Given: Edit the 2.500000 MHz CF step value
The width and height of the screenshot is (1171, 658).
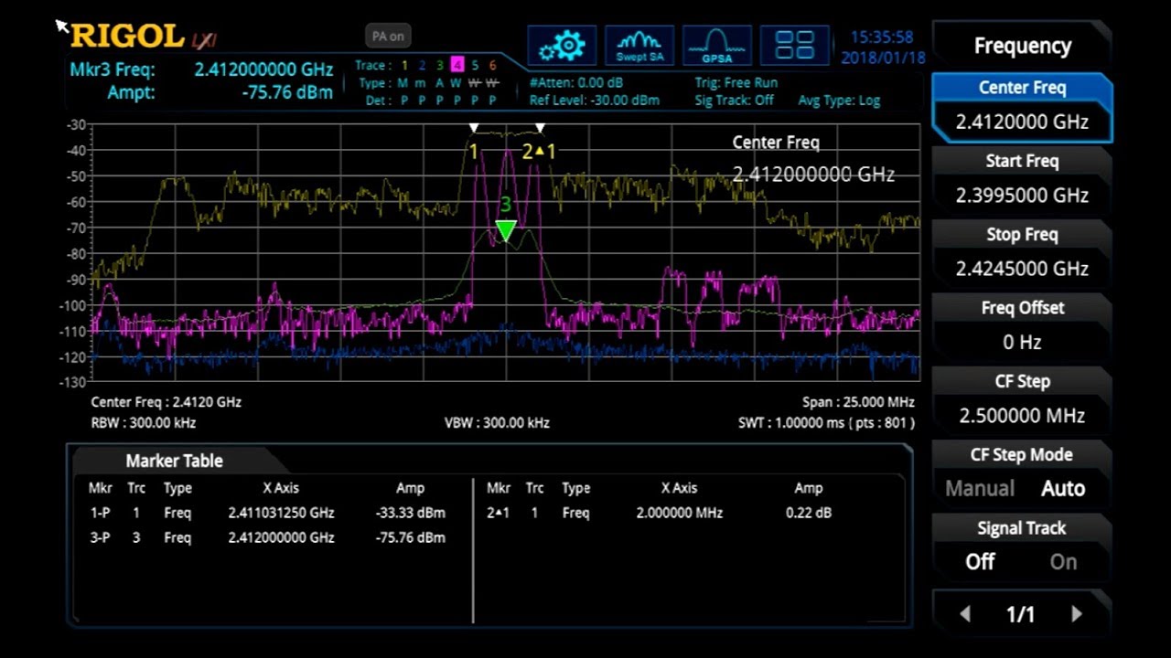Looking at the screenshot, I should 1022,416.
